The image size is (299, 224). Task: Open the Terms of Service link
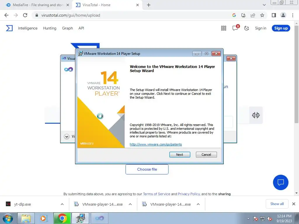tap(157, 194)
